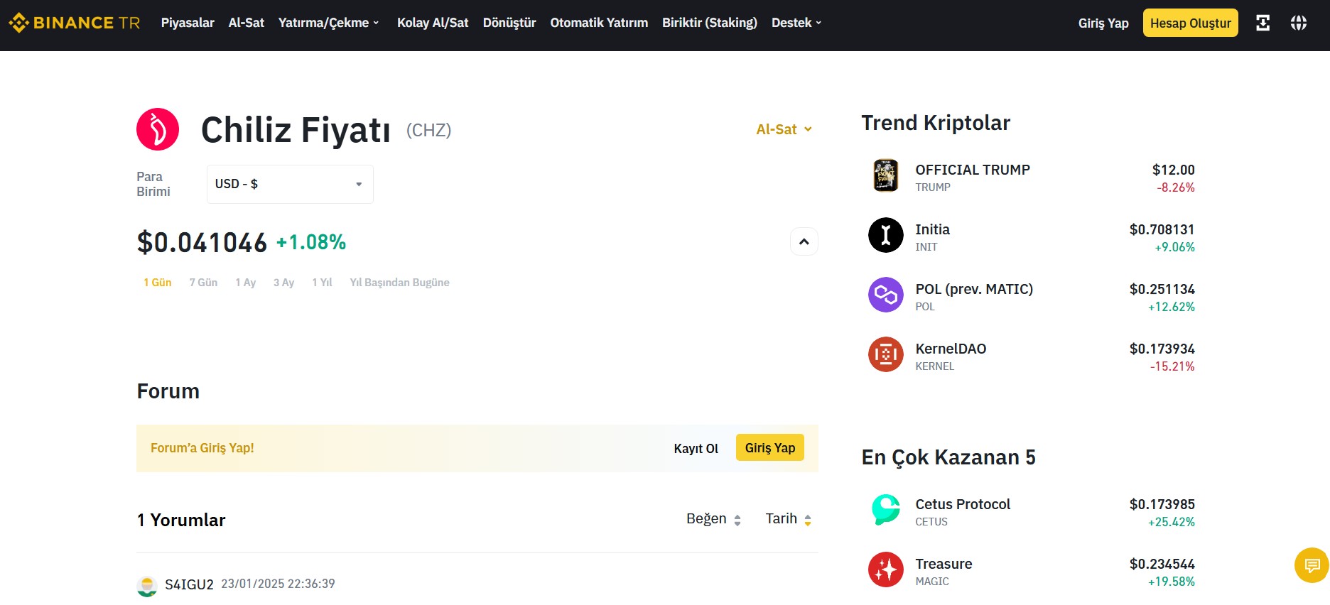This screenshot has height=605, width=1330.
Task: Open the Dönüştür page
Action: pos(509,23)
